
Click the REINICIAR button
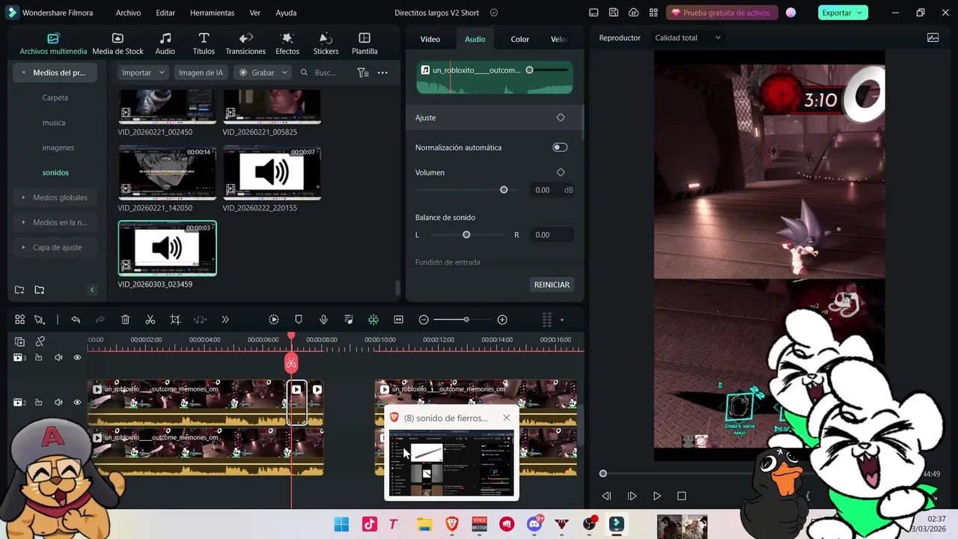tap(552, 284)
